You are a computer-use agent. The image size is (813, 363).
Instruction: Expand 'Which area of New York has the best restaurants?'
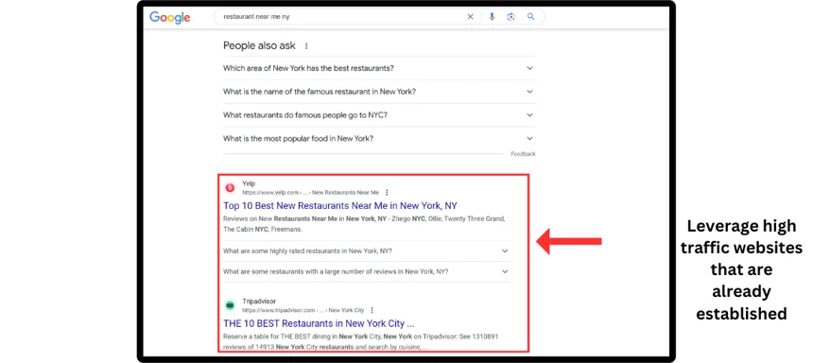click(x=379, y=68)
